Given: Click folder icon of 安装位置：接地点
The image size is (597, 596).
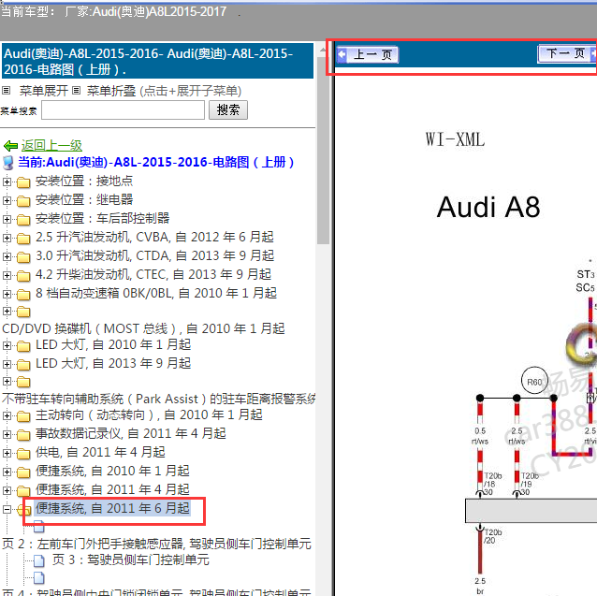Looking at the screenshot, I should [x=23, y=182].
